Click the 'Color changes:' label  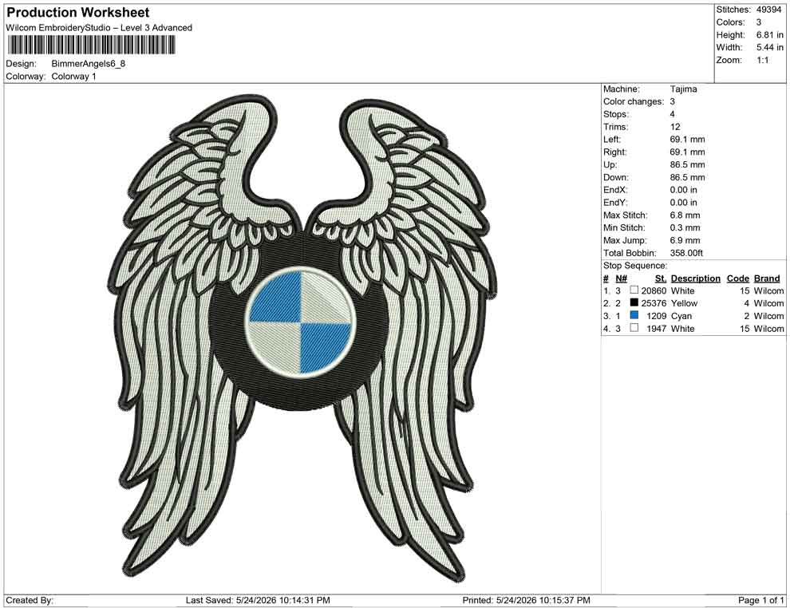point(634,102)
